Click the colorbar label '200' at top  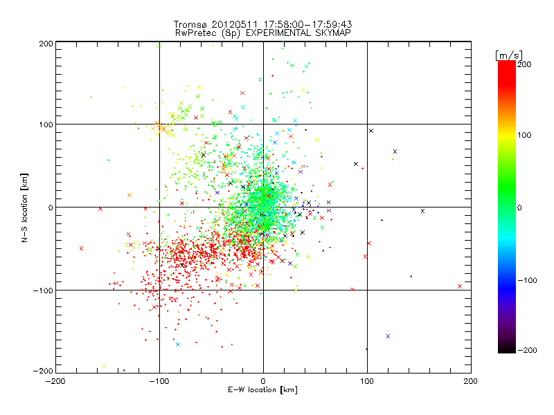pos(524,64)
